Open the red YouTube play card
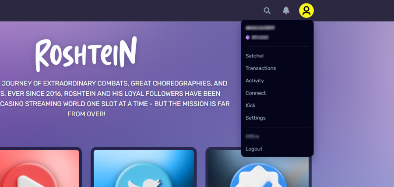394x187 pixels. point(39,169)
